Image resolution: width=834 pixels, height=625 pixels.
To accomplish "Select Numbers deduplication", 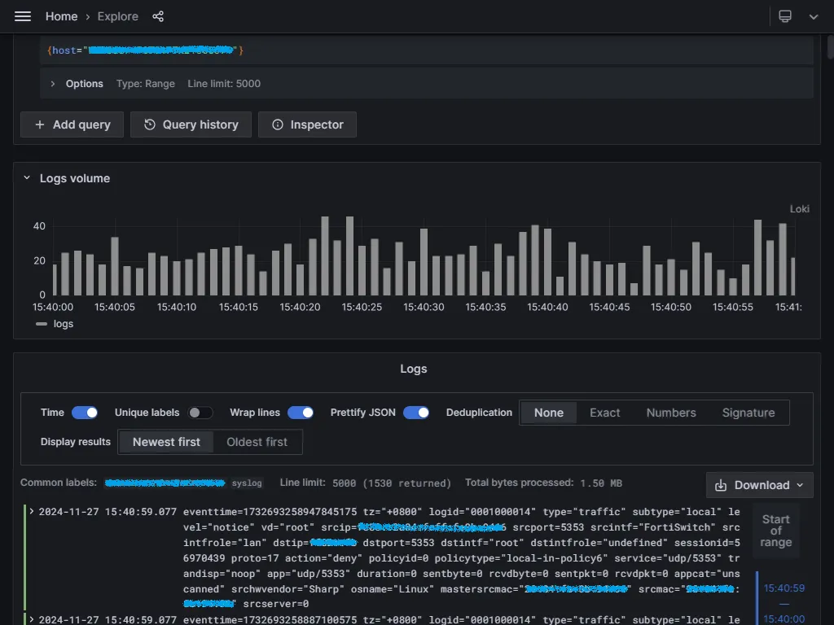I will (x=671, y=413).
